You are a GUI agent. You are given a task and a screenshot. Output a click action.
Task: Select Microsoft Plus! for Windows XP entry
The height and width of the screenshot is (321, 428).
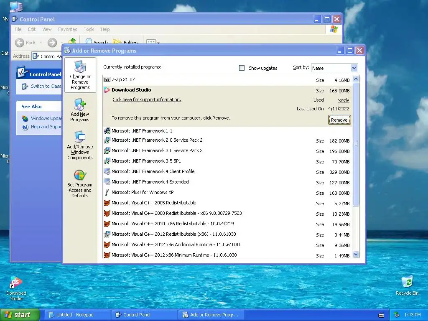(x=228, y=192)
